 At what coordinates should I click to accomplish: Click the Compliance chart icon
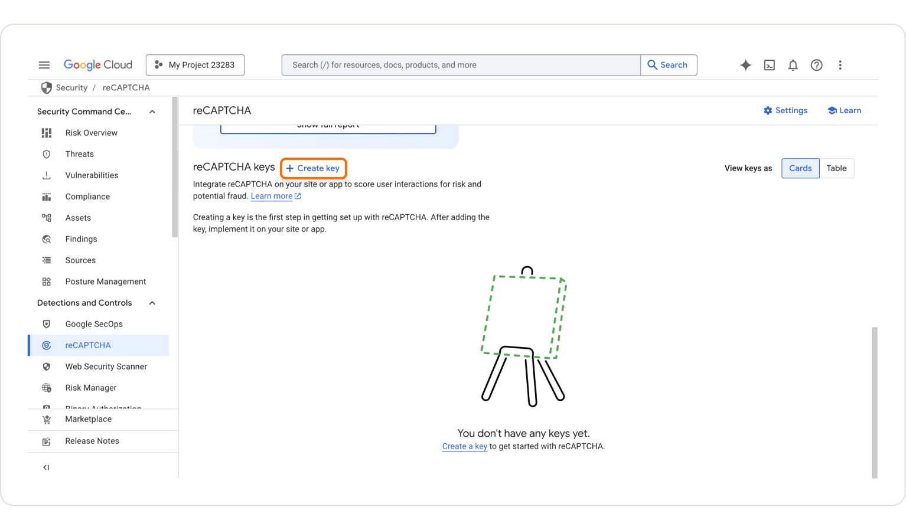[x=47, y=197]
